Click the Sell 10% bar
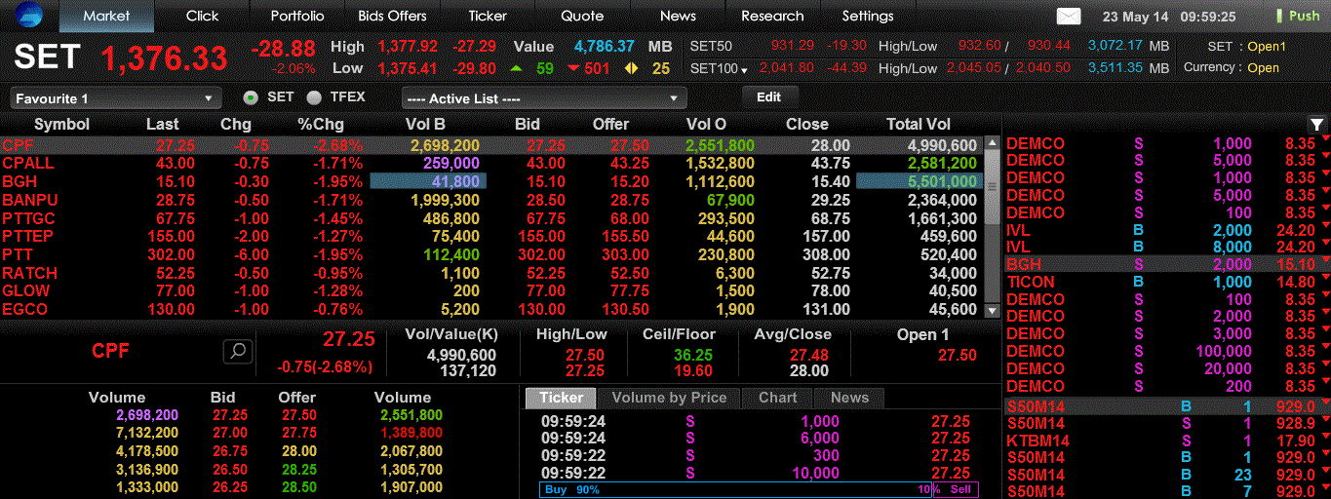The height and width of the screenshot is (499, 1331). coord(956,490)
